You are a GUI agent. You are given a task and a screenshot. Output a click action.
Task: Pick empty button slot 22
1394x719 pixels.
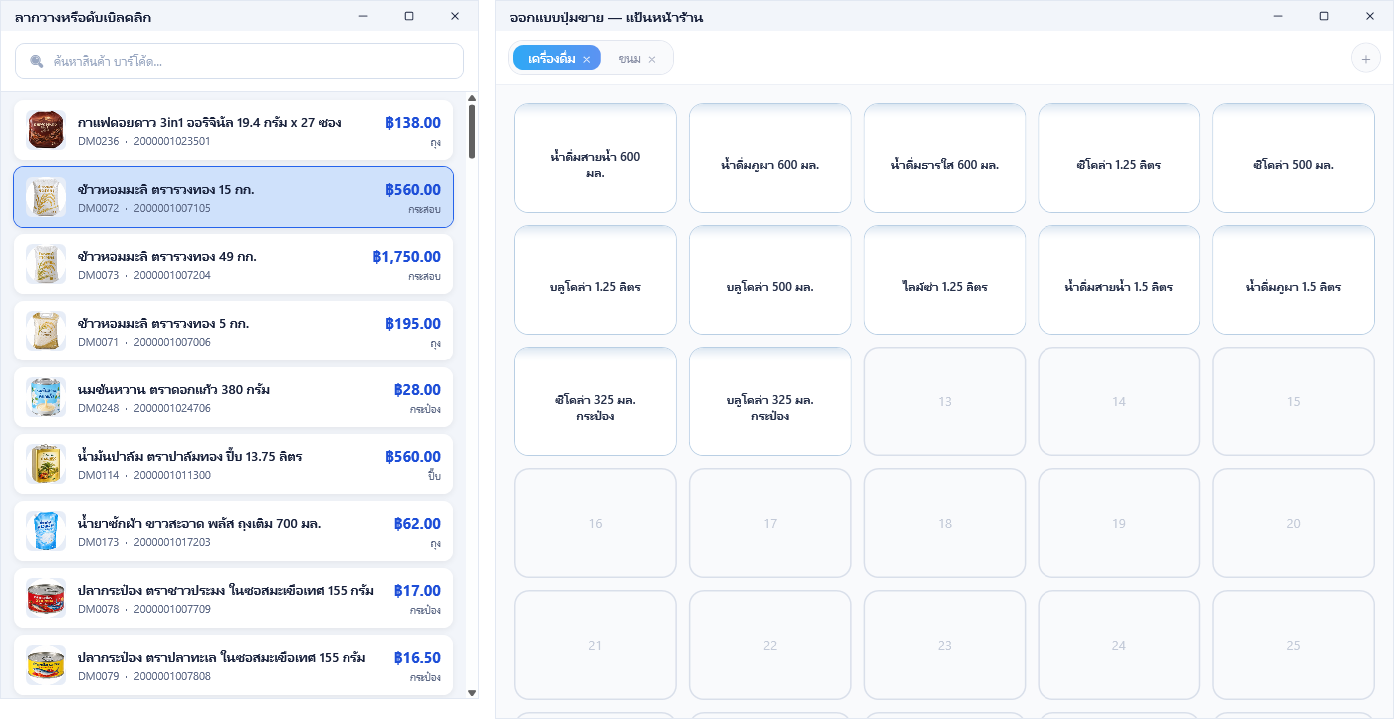pyautogui.click(x=770, y=645)
